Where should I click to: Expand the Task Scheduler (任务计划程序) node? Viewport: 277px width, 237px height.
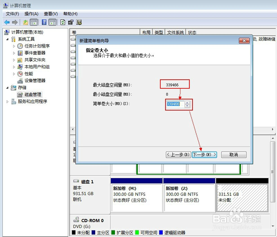coord(14,46)
